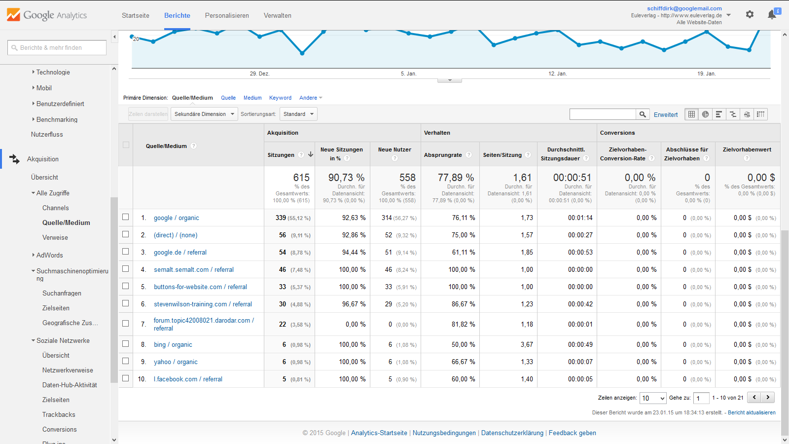
Task: Collapse the left sidebar arrow
Action: coord(114,37)
